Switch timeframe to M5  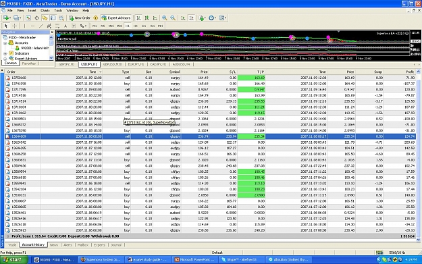click(x=103, y=26)
